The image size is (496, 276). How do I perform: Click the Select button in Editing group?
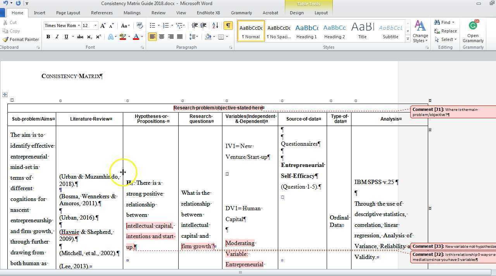(x=446, y=39)
